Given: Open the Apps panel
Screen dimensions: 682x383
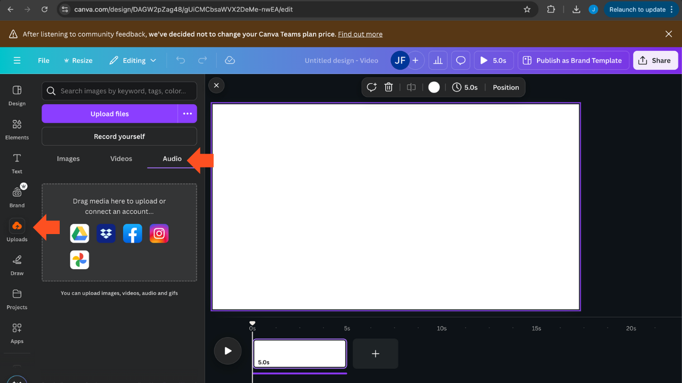Looking at the screenshot, I should click(17, 332).
